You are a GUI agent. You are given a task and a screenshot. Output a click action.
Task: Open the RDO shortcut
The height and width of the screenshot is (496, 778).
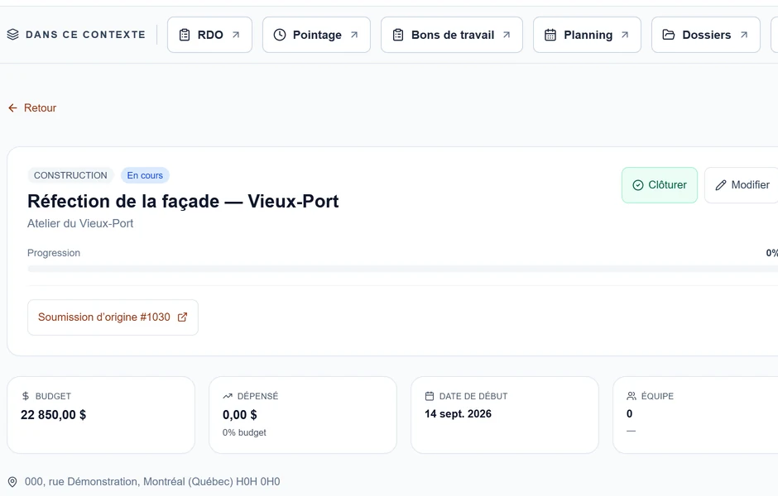[209, 35]
